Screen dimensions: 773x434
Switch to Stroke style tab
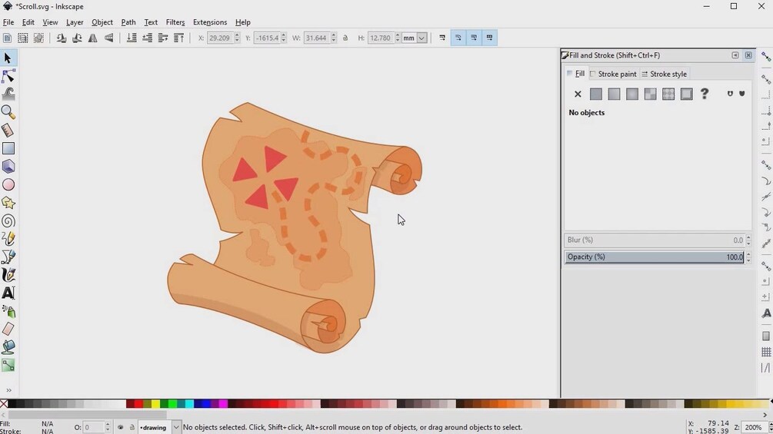(664, 74)
